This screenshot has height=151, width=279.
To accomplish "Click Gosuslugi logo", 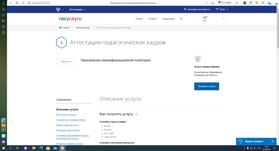I will (x=70, y=19).
